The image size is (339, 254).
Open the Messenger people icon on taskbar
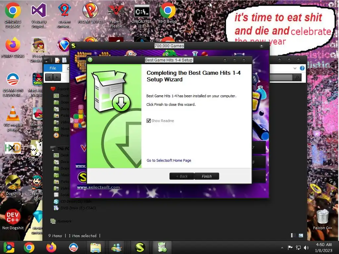click(x=117, y=247)
